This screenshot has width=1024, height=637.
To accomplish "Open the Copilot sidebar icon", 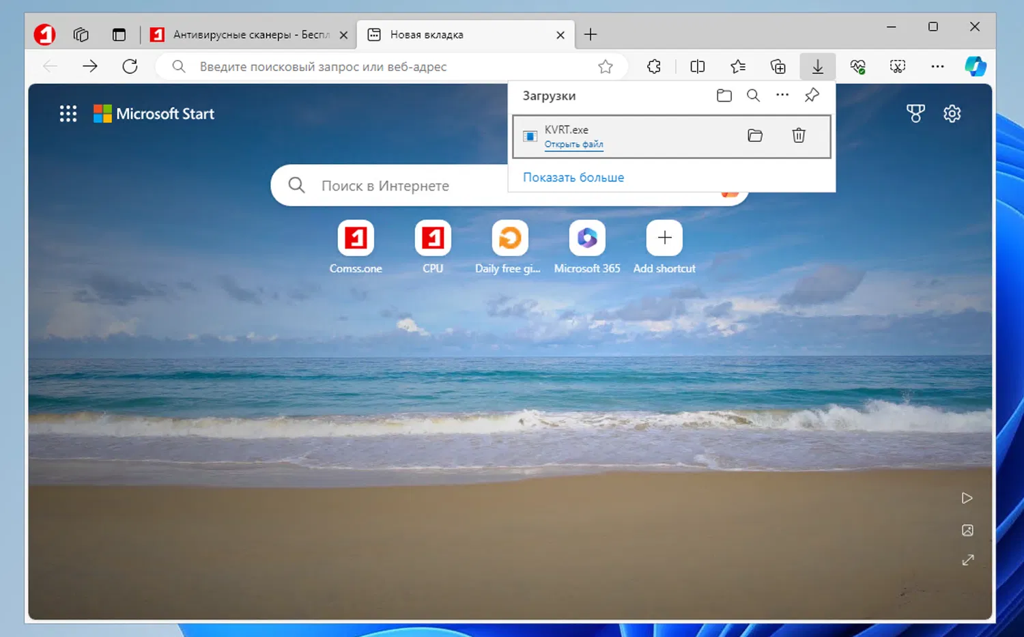I will click(x=976, y=66).
